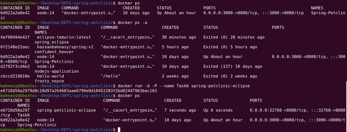
Task: Click the 0.0.0.0:32768->8080/tcp port mapping
Action: 278,110
